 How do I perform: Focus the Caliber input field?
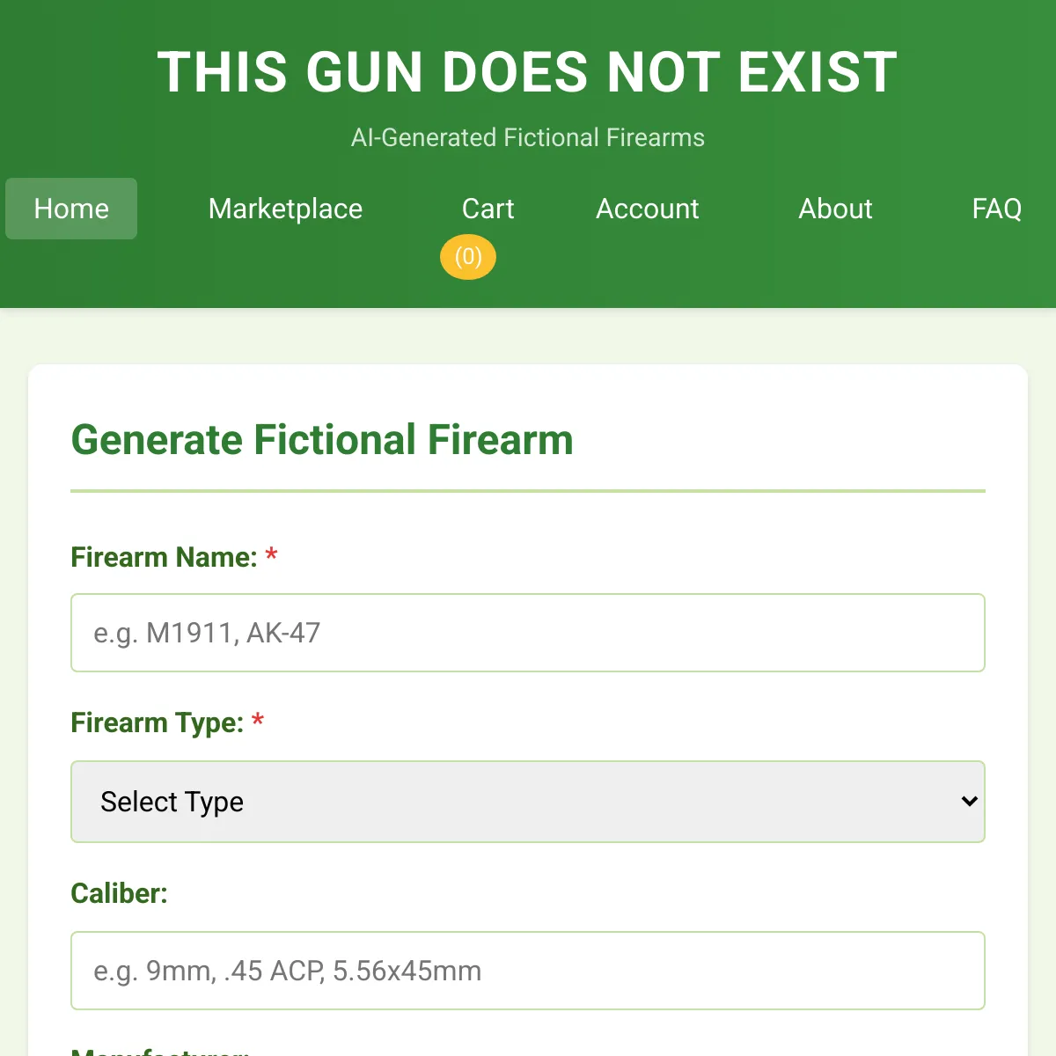(528, 971)
